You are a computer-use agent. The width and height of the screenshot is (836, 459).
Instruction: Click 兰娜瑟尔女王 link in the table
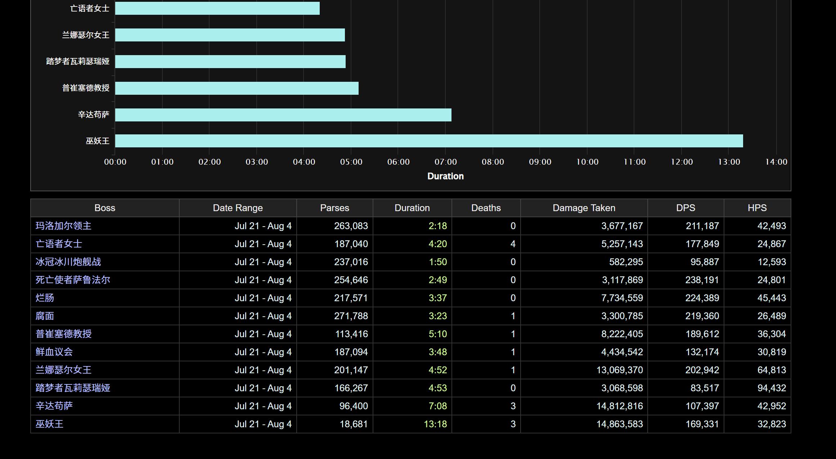(63, 370)
